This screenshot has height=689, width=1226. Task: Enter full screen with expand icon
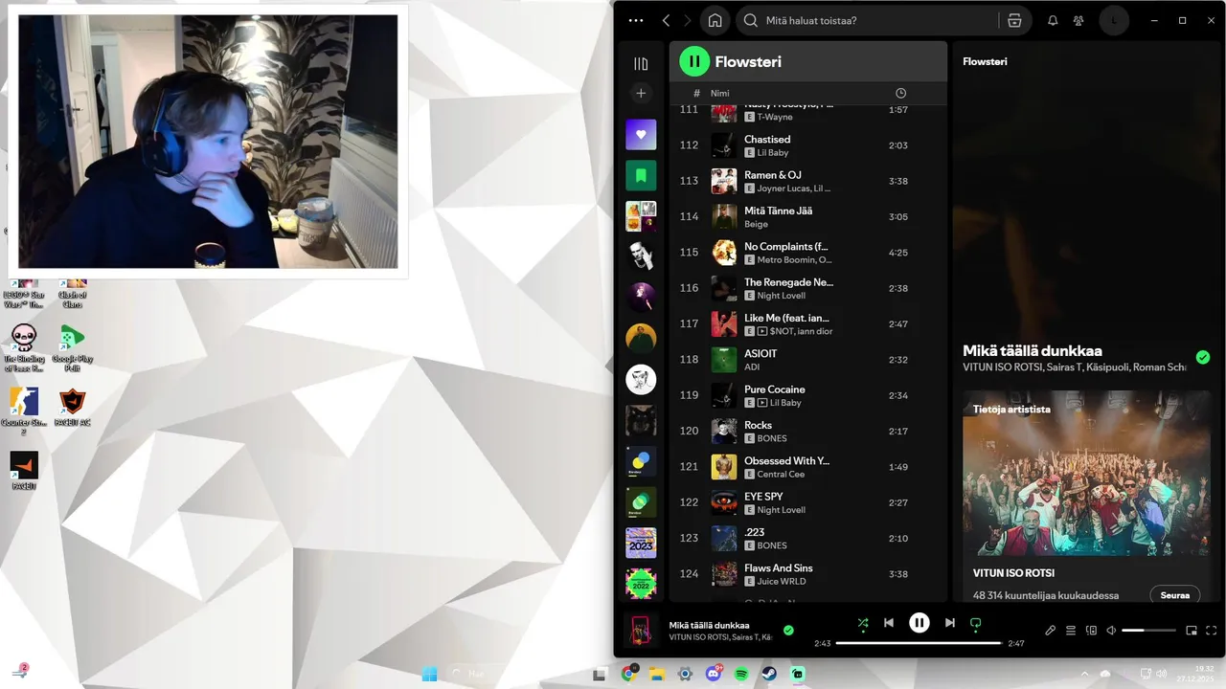1212,631
